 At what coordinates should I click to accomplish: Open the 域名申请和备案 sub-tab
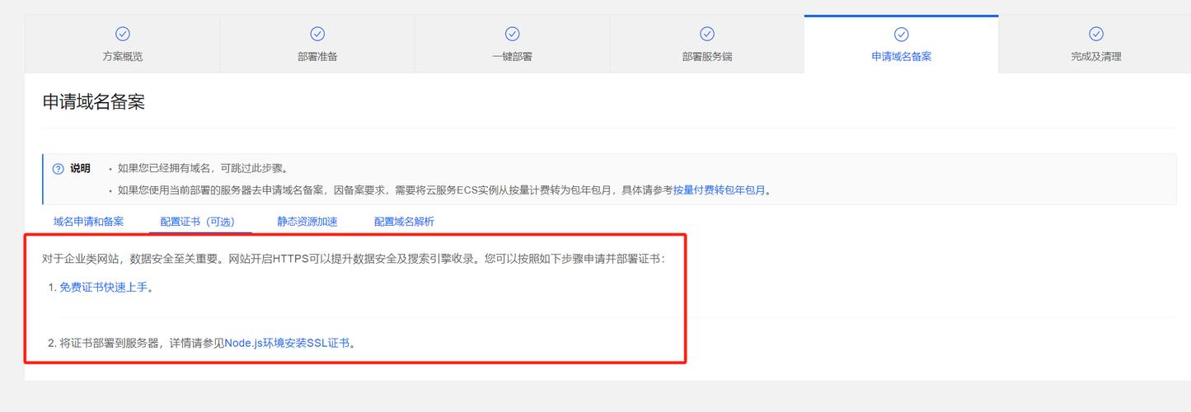click(x=89, y=222)
